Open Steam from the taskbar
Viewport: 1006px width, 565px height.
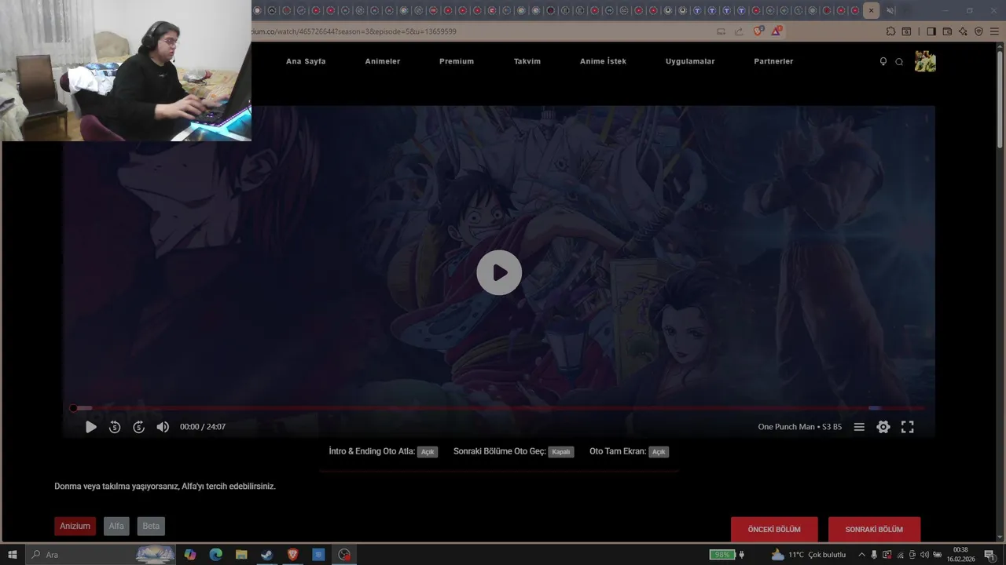click(267, 555)
